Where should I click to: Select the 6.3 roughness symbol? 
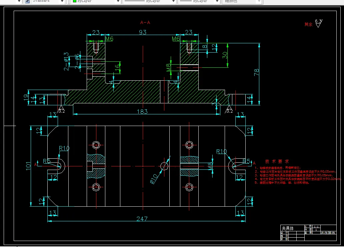click(x=319, y=23)
